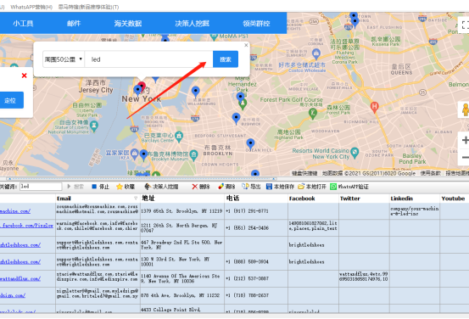Click the WhatsAPP验证 icon

333,187
